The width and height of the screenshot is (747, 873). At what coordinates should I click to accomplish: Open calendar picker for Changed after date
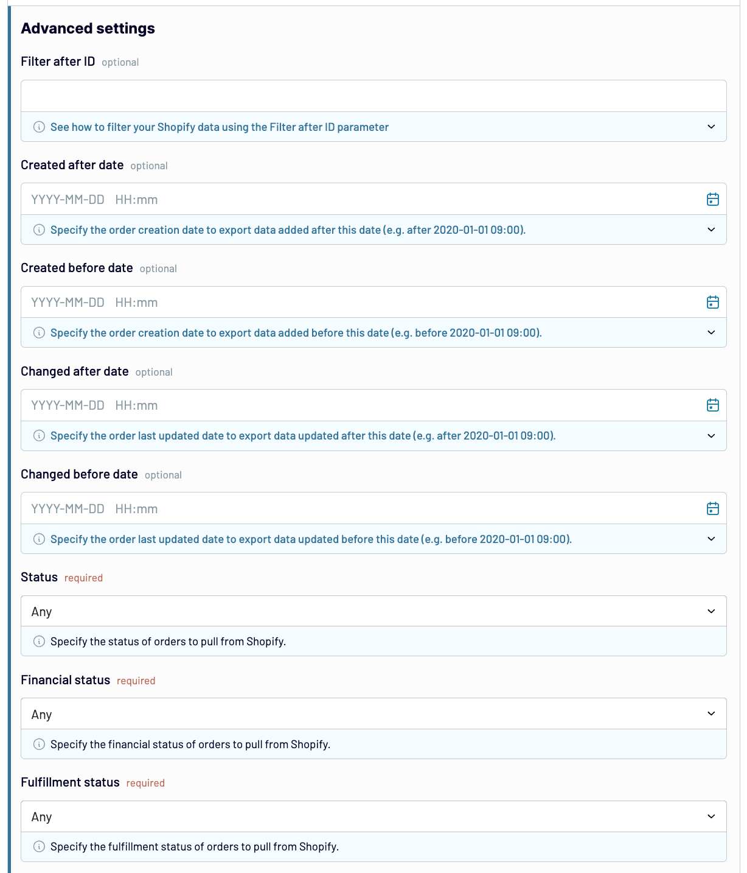point(712,405)
